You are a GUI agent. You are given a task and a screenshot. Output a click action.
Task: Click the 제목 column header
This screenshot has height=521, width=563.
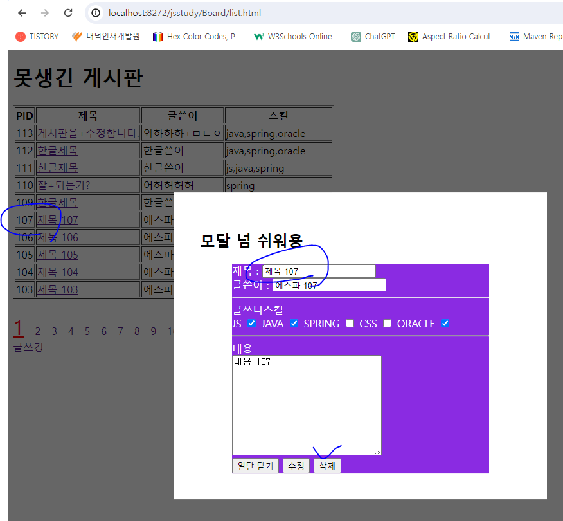coord(88,116)
